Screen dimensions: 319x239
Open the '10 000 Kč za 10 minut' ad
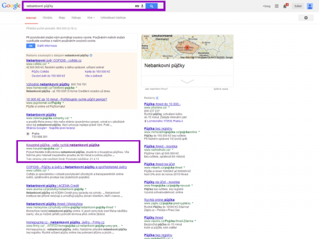pos(66,99)
